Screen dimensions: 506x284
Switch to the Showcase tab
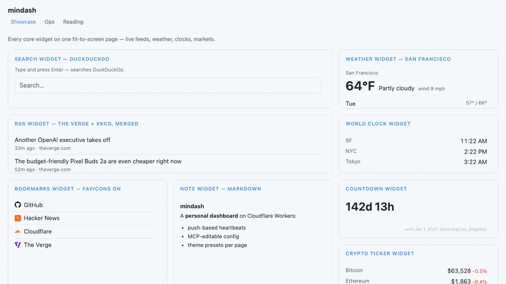point(23,22)
